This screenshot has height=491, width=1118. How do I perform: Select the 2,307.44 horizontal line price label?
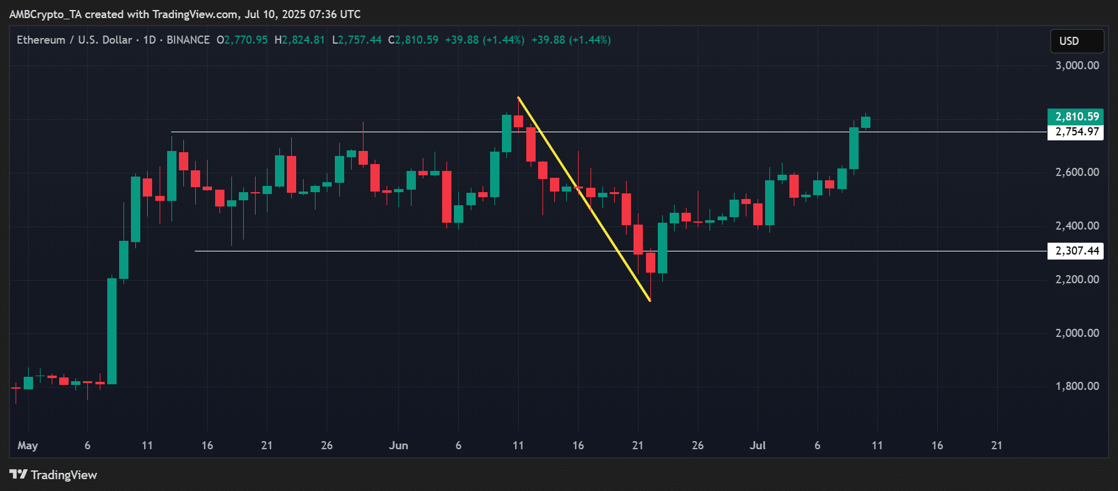[x=1076, y=251]
